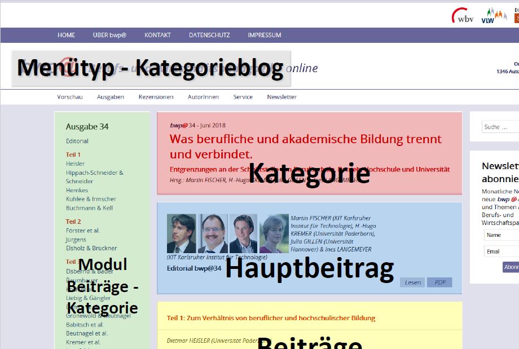Switch to the Rezensionen tab
The height and width of the screenshot is (349, 519).
point(156,96)
